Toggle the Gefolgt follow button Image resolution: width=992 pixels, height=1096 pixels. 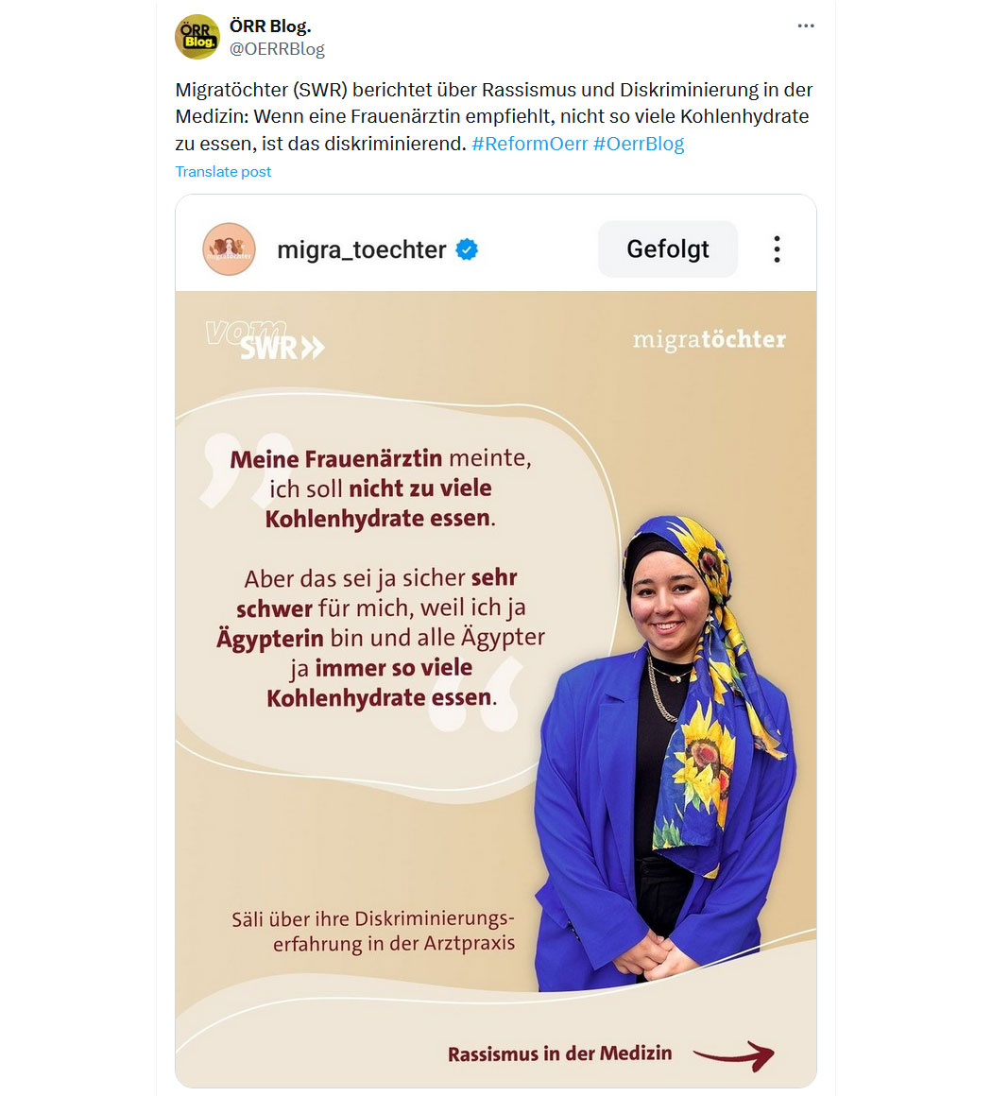[x=668, y=248]
